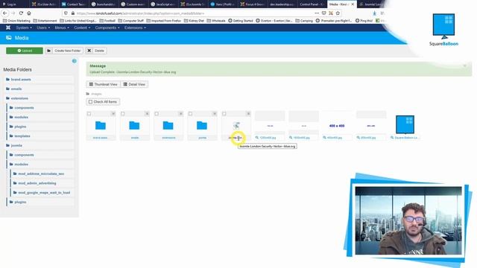The height and width of the screenshot is (268, 477).
Task: Tick the emails folder thumbnail checkbox
Action: [122, 114]
